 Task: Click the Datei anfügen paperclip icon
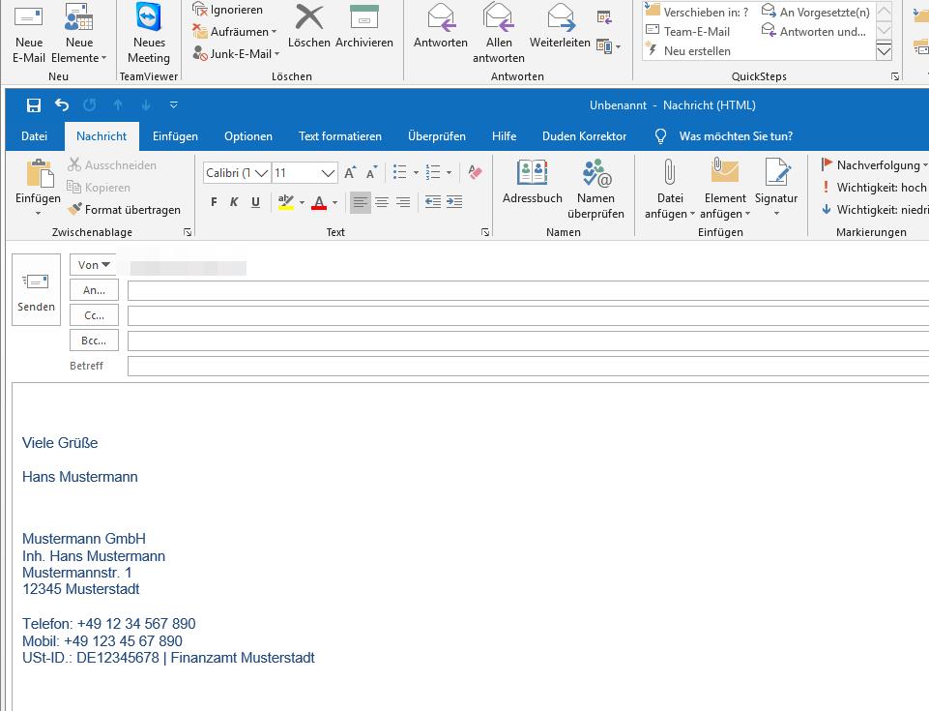tap(669, 174)
